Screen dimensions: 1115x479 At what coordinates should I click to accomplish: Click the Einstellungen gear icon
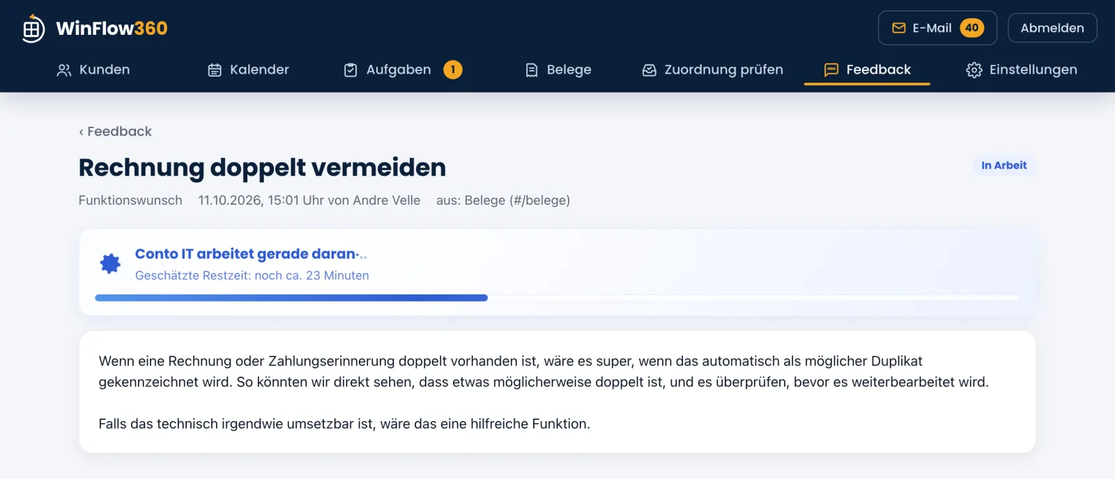tap(974, 70)
